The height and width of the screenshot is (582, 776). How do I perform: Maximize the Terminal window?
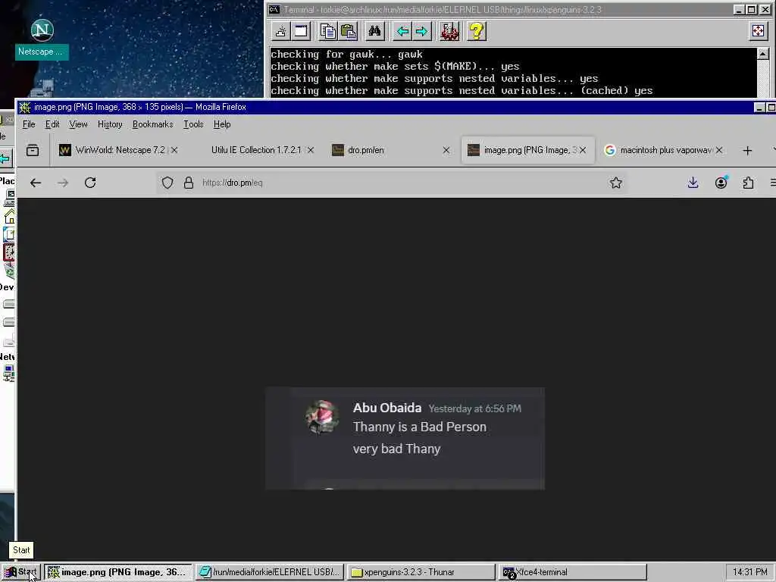tap(751, 10)
